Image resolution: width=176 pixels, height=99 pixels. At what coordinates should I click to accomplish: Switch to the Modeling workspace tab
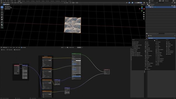tap(23, 1)
